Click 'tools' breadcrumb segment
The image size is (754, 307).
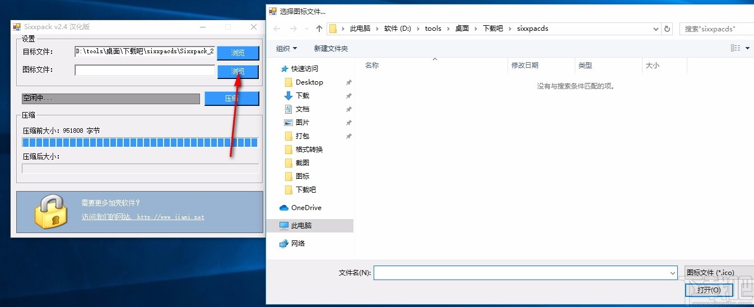click(433, 29)
